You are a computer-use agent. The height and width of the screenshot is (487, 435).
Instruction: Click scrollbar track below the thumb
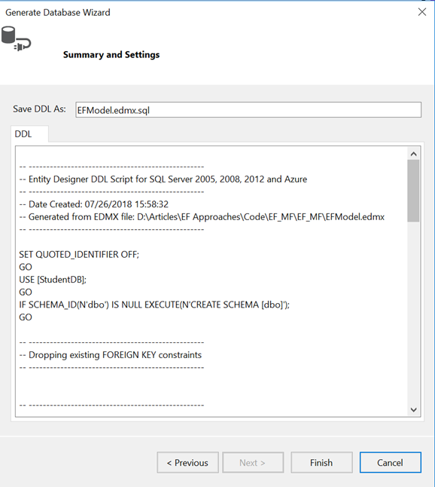click(413, 312)
